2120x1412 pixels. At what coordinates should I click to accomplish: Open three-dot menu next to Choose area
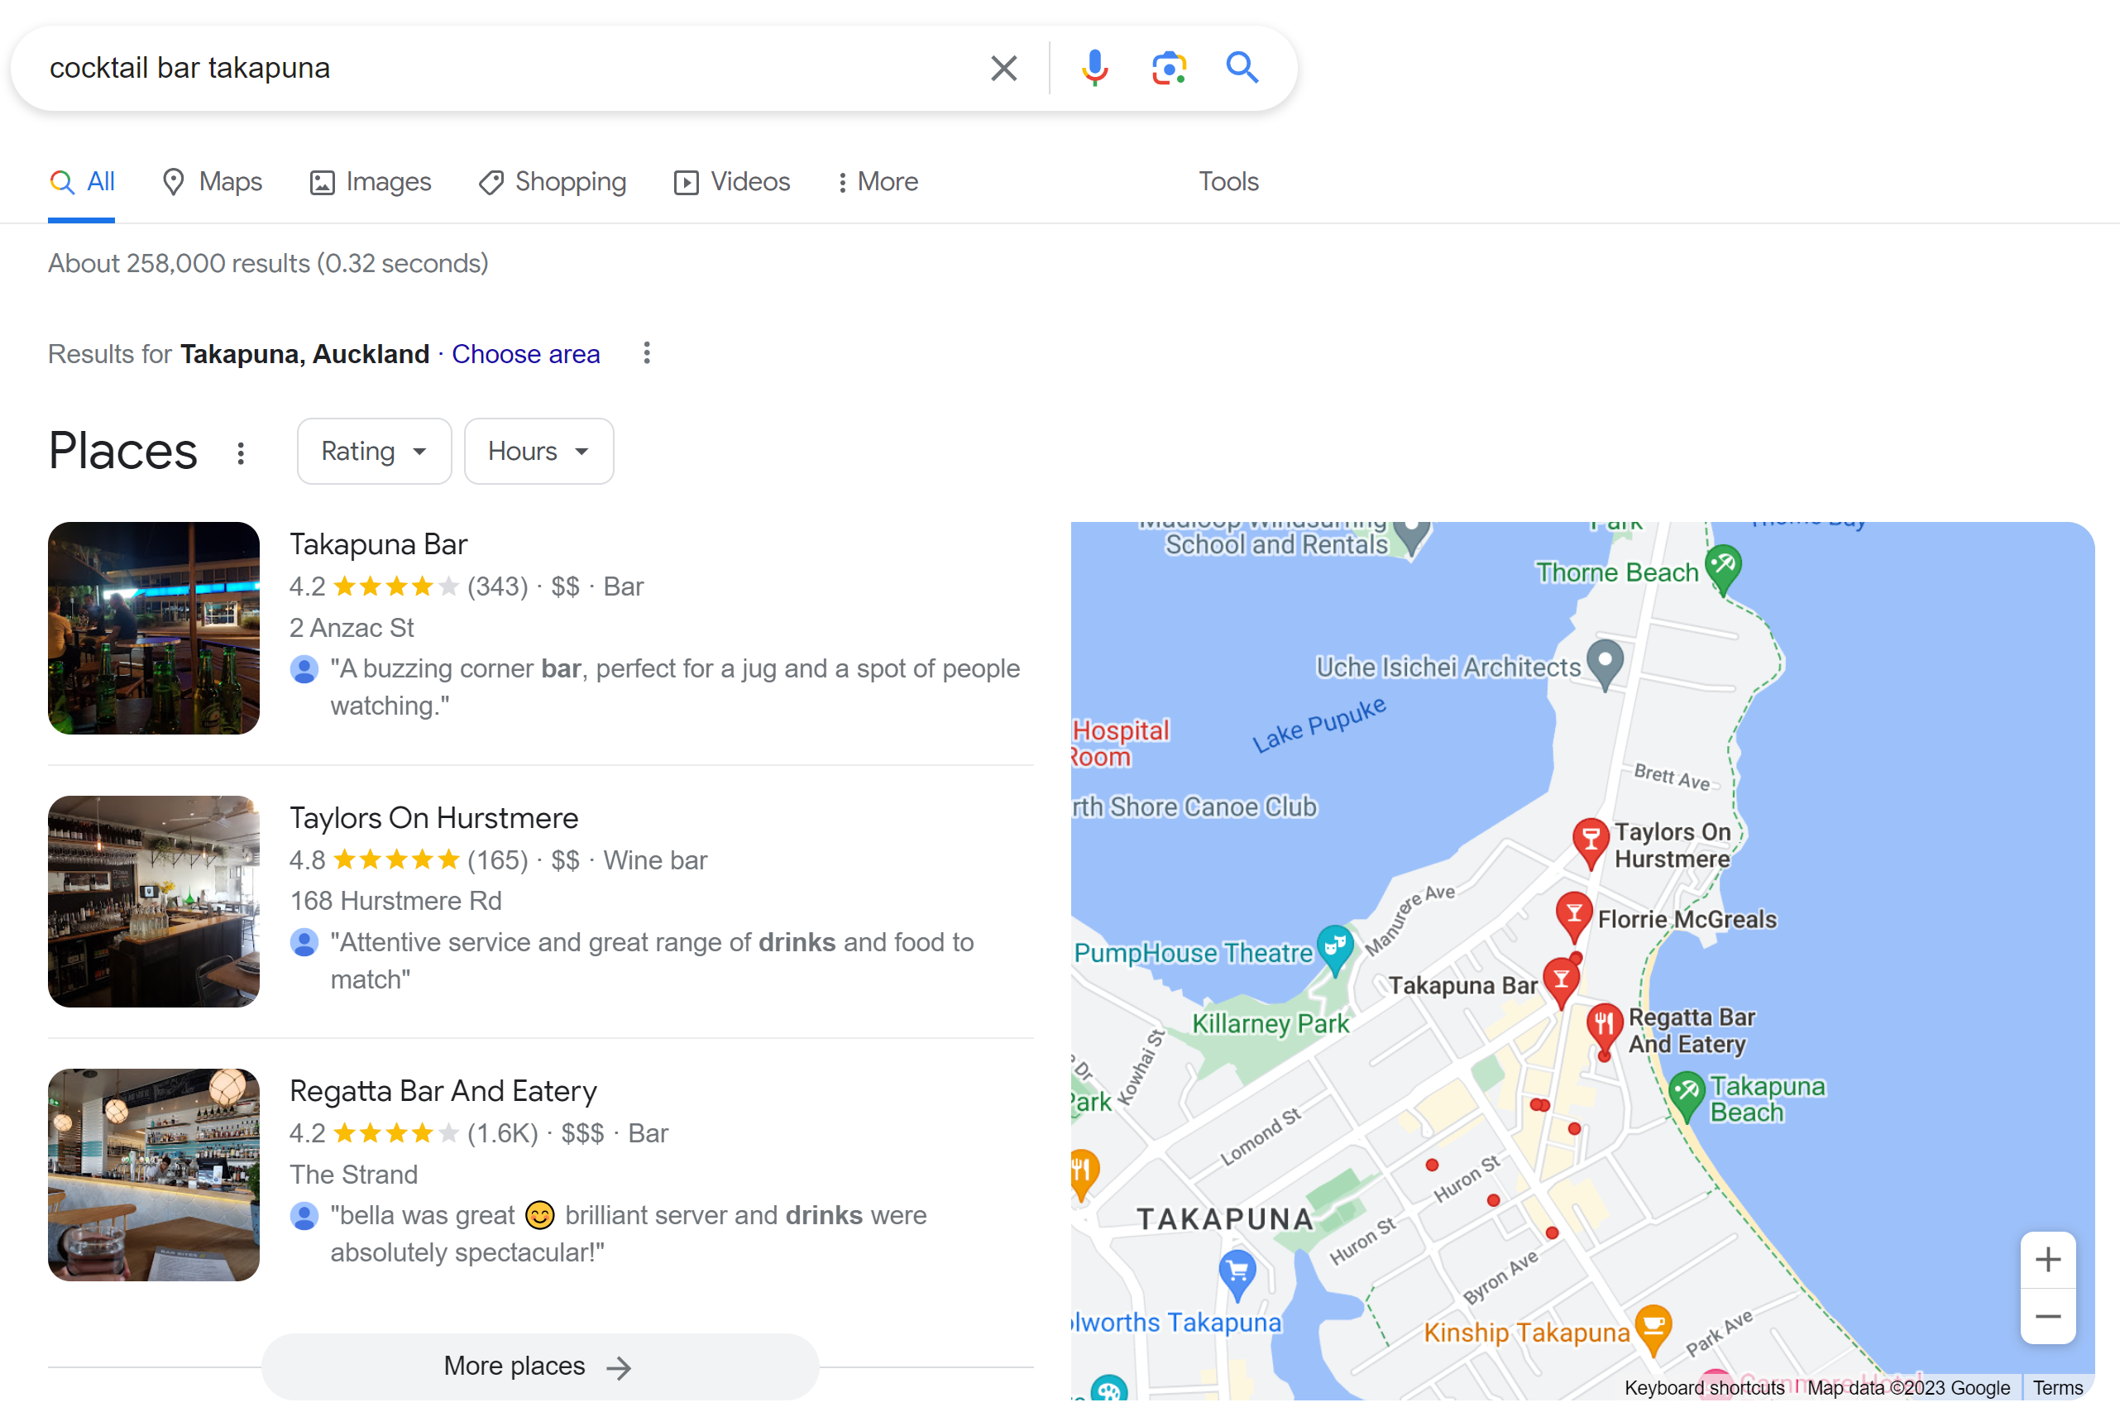tap(646, 354)
